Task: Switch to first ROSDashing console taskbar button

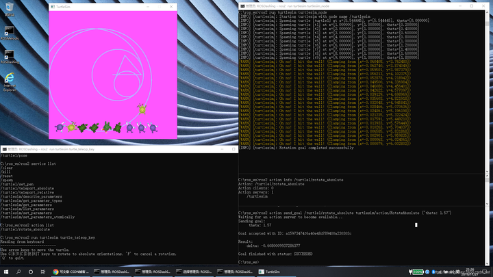Action: click(112, 272)
